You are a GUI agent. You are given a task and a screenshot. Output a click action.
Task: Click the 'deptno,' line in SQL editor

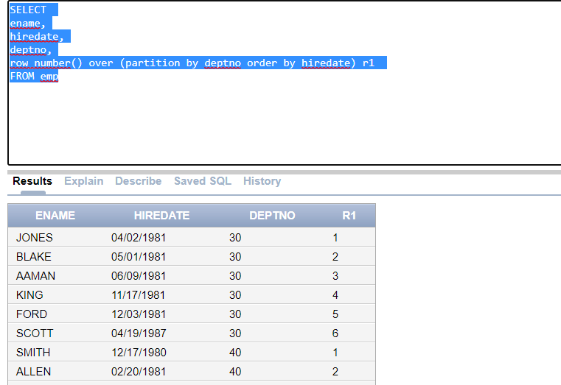(x=30, y=49)
